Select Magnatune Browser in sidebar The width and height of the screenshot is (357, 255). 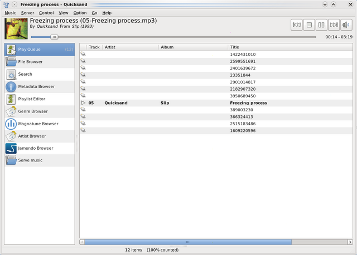click(38, 124)
